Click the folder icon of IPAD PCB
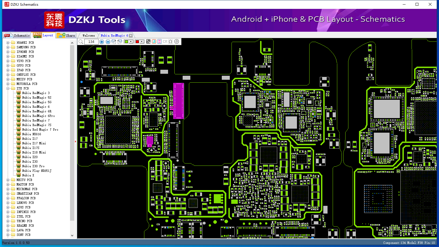This screenshot has width=439, height=247. pyautogui.click(x=13, y=70)
